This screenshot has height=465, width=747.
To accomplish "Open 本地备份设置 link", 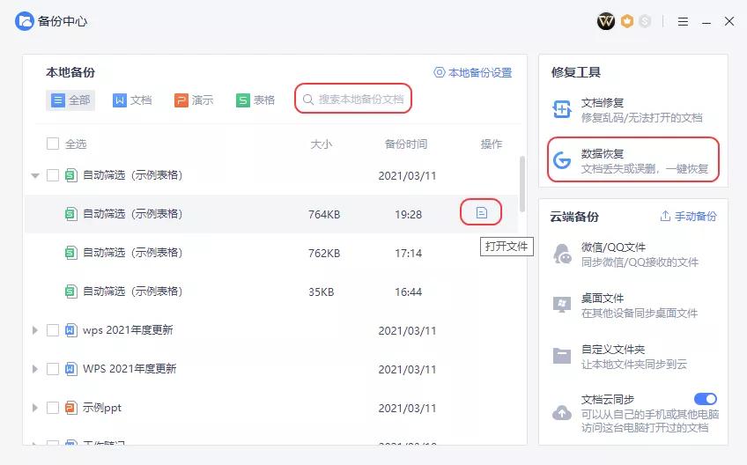I will 472,72.
